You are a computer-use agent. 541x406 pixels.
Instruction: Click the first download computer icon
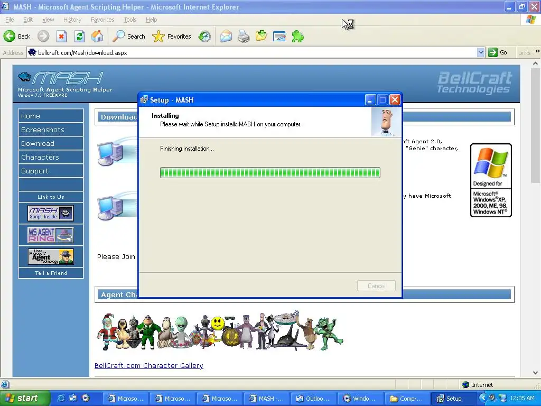point(110,153)
